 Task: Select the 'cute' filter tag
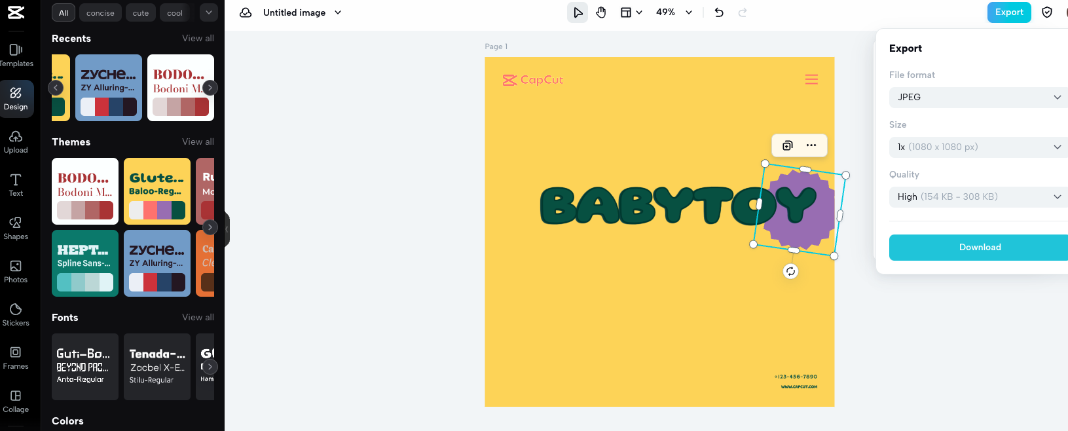tap(141, 13)
